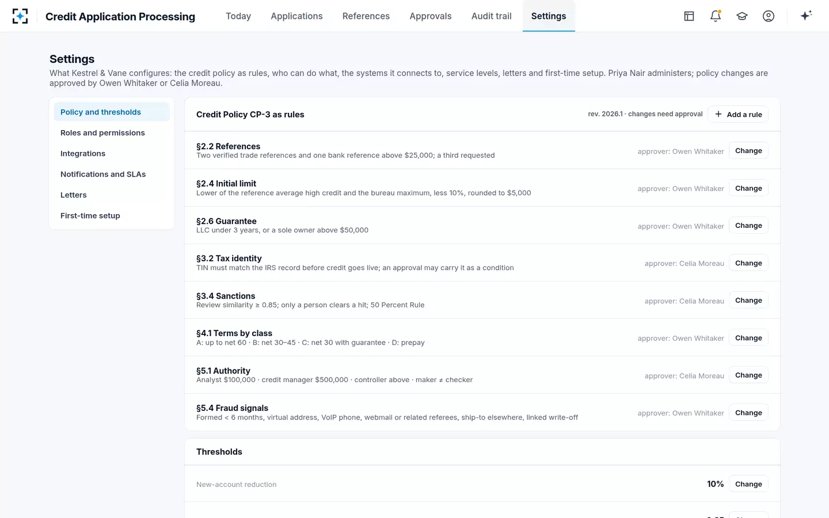Open the Audit trail tab
The width and height of the screenshot is (829, 518).
point(492,16)
